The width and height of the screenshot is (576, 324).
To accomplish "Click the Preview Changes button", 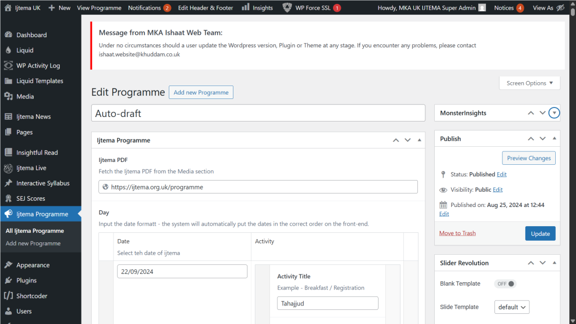I will click(529, 158).
